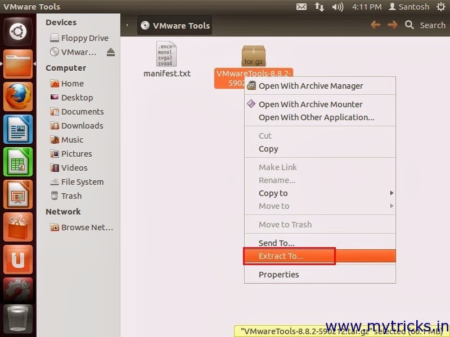Click the VMware Tools path bar button
The image size is (450, 337).
tap(175, 25)
